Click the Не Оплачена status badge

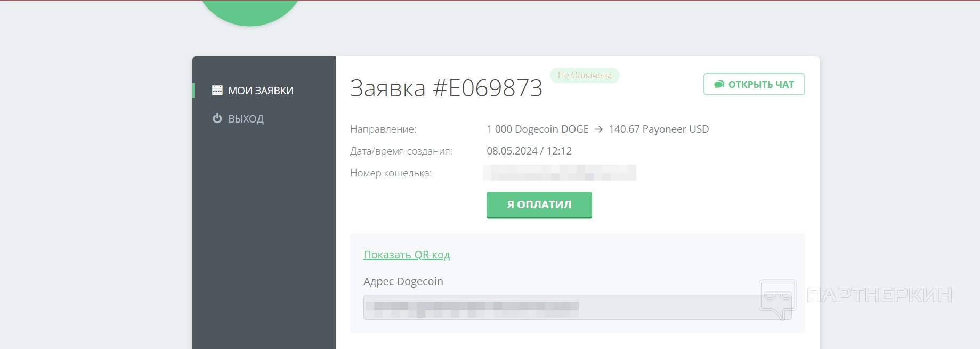pos(585,75)
